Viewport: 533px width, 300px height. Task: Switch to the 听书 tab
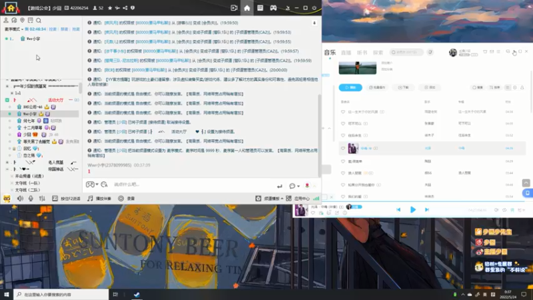point(362,53)
